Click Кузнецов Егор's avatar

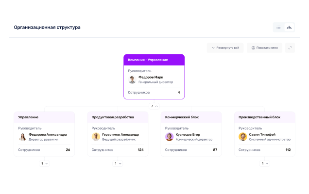[x=169, y=137]
